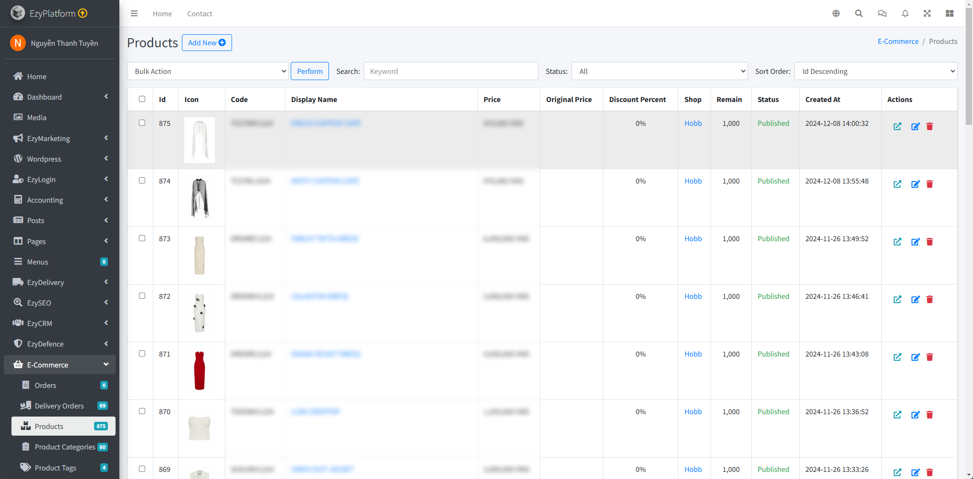Open product 873 in external view icon
This screenshot has width=973, height=479.
898,242
